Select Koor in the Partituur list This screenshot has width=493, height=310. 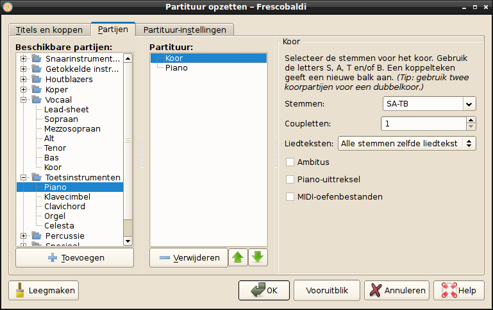(174, 58)
